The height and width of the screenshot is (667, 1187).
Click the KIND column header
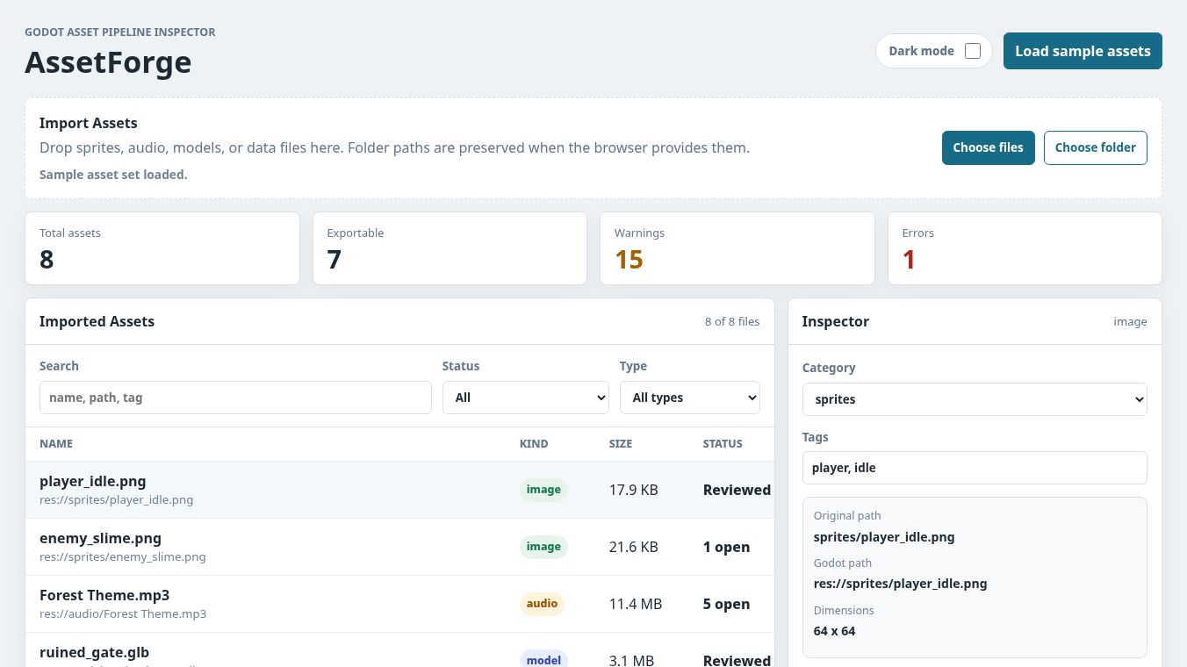534,444
